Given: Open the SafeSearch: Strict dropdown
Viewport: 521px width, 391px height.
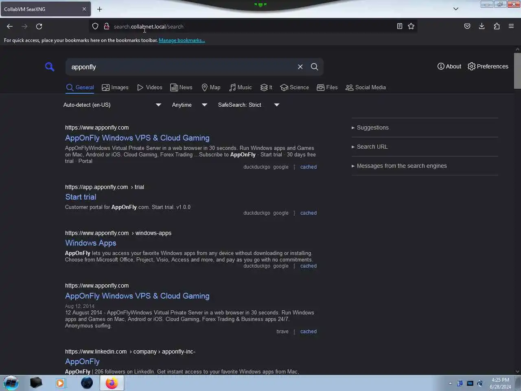Looking at the screenshot, I should pos(249,105).
